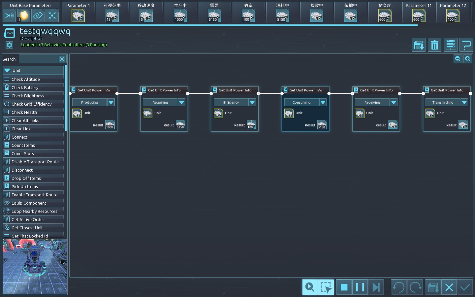475x297 pixels.
Task: Click Loaded in 3 Behavior Controllers link
Action: pyautogui.click(x=64, y=45)
